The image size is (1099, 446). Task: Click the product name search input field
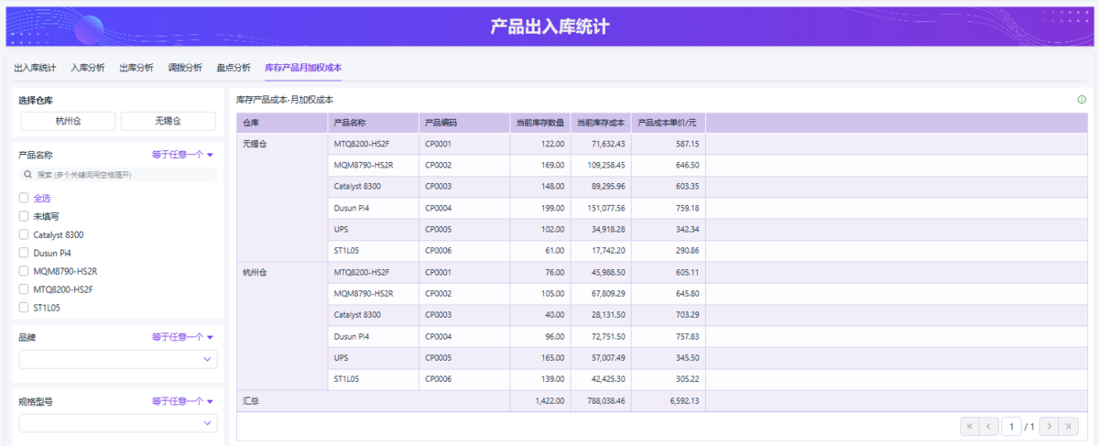[x=124, y=174]
